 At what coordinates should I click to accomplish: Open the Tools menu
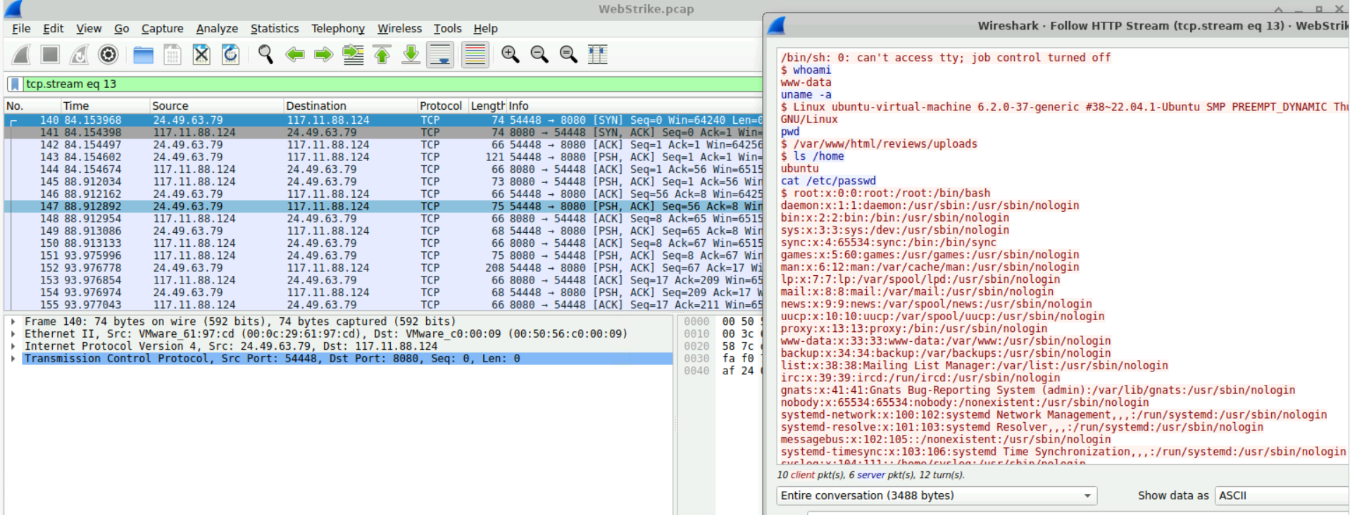pyautogui.click(x=447, y=28)
